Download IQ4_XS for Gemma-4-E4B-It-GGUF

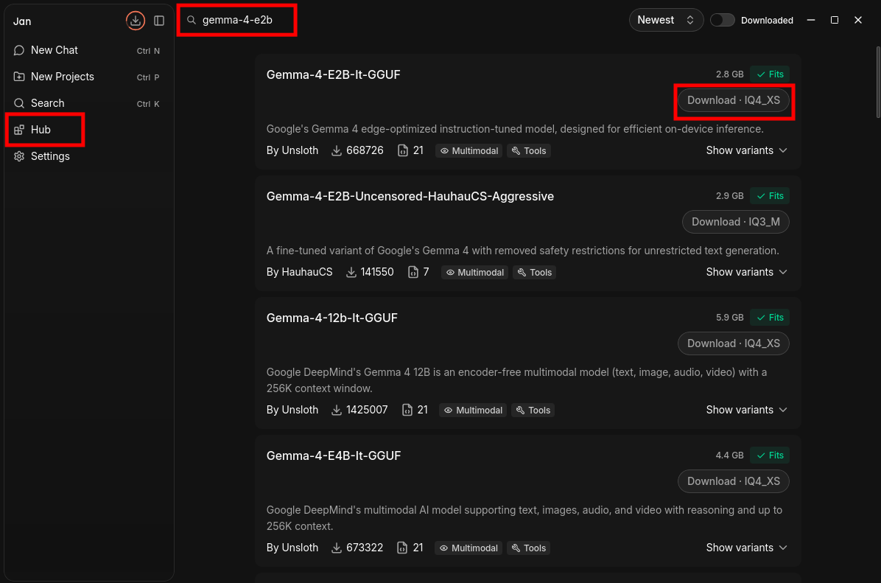click(x=733, y=481)
